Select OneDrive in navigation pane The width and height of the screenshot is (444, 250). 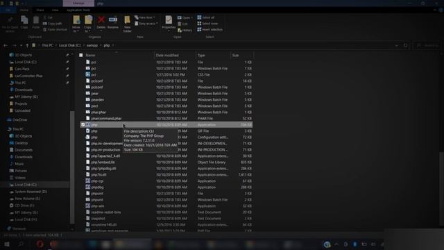17,120
